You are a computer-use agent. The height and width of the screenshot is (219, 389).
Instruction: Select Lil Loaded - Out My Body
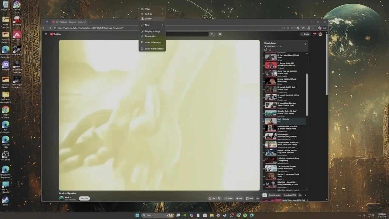(284, 89)
